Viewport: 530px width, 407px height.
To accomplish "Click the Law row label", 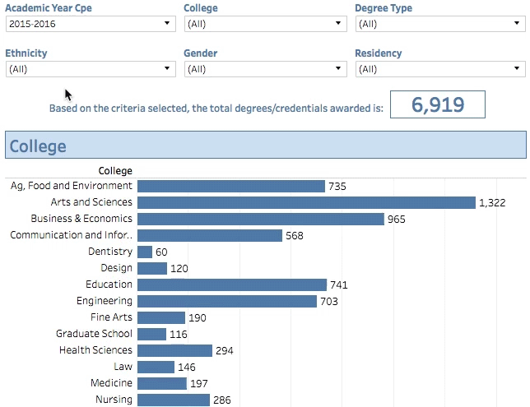I will (x=123, y=367).
